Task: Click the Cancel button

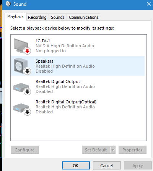Action: [107, 166]
